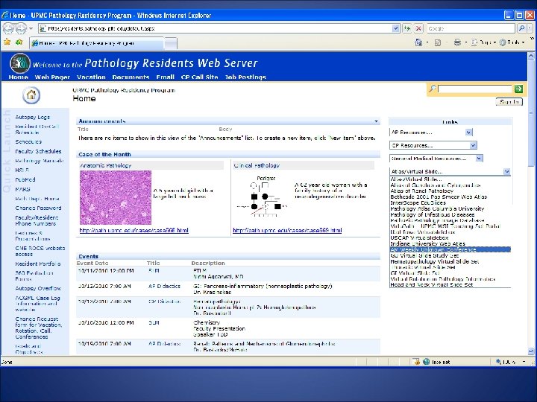The width and height of the screenshot is (537, 402).
Task: Open the Email navigation tab
Action: (x=166, y=77)
